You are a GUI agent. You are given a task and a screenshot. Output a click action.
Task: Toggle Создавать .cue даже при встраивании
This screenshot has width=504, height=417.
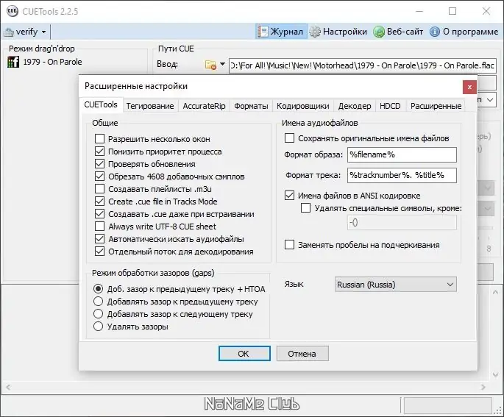[x=99, y=213]
